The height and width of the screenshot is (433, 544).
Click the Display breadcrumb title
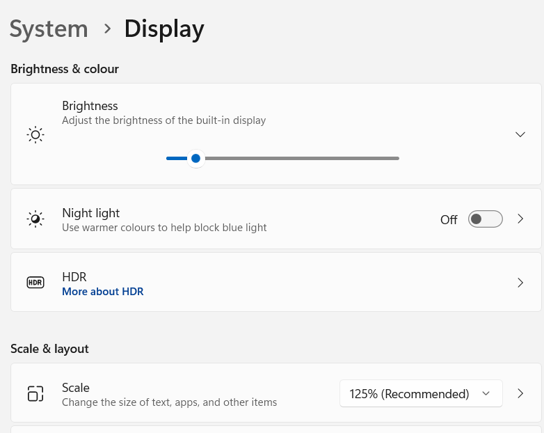[164, 29]
